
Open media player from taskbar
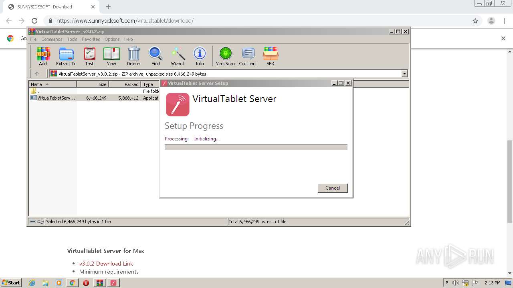[59, 283]
